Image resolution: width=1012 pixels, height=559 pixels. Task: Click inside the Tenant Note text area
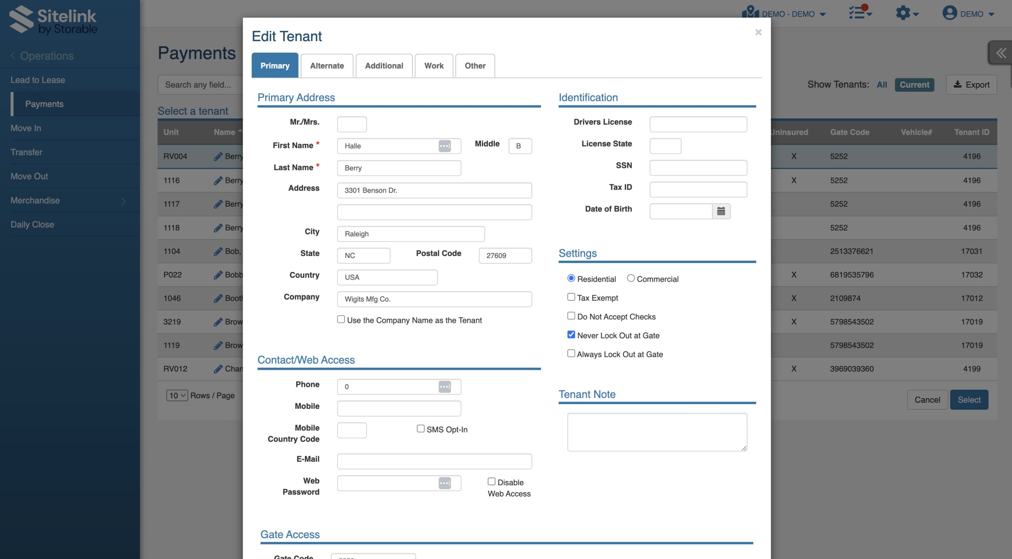(657, 432)
